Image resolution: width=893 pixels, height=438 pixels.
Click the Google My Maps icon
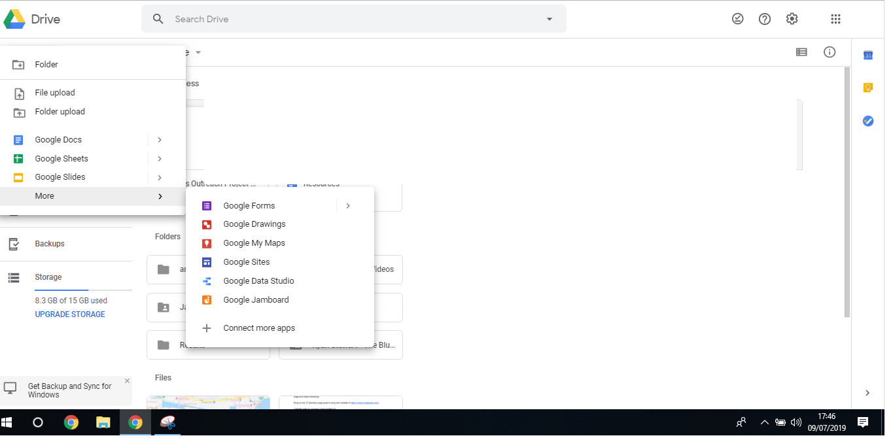pos(207,243)
